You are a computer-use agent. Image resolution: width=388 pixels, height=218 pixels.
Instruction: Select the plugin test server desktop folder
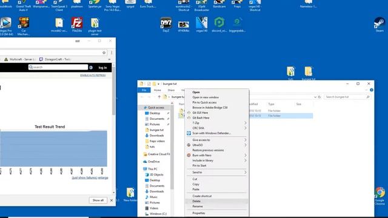(95, 26)
